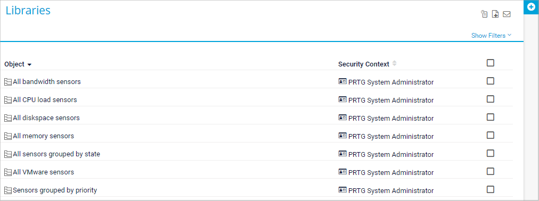This screenshot has width=539, height=201.
Task: Sort by the Object column arrow
Action: pos(30,65)
